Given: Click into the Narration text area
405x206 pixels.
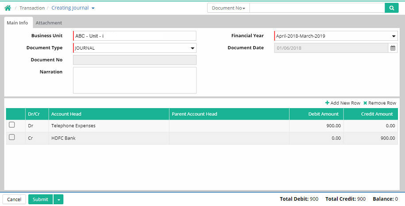Looking at the screenshot, I should point(135,80).
